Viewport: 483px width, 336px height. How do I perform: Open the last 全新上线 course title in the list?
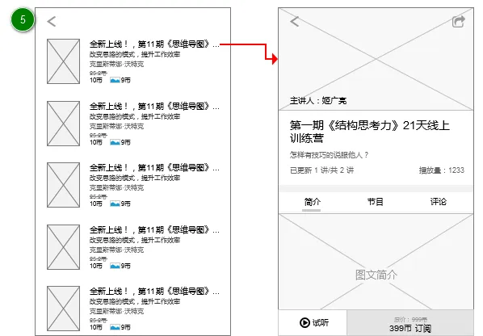click(x=154, y=292)
